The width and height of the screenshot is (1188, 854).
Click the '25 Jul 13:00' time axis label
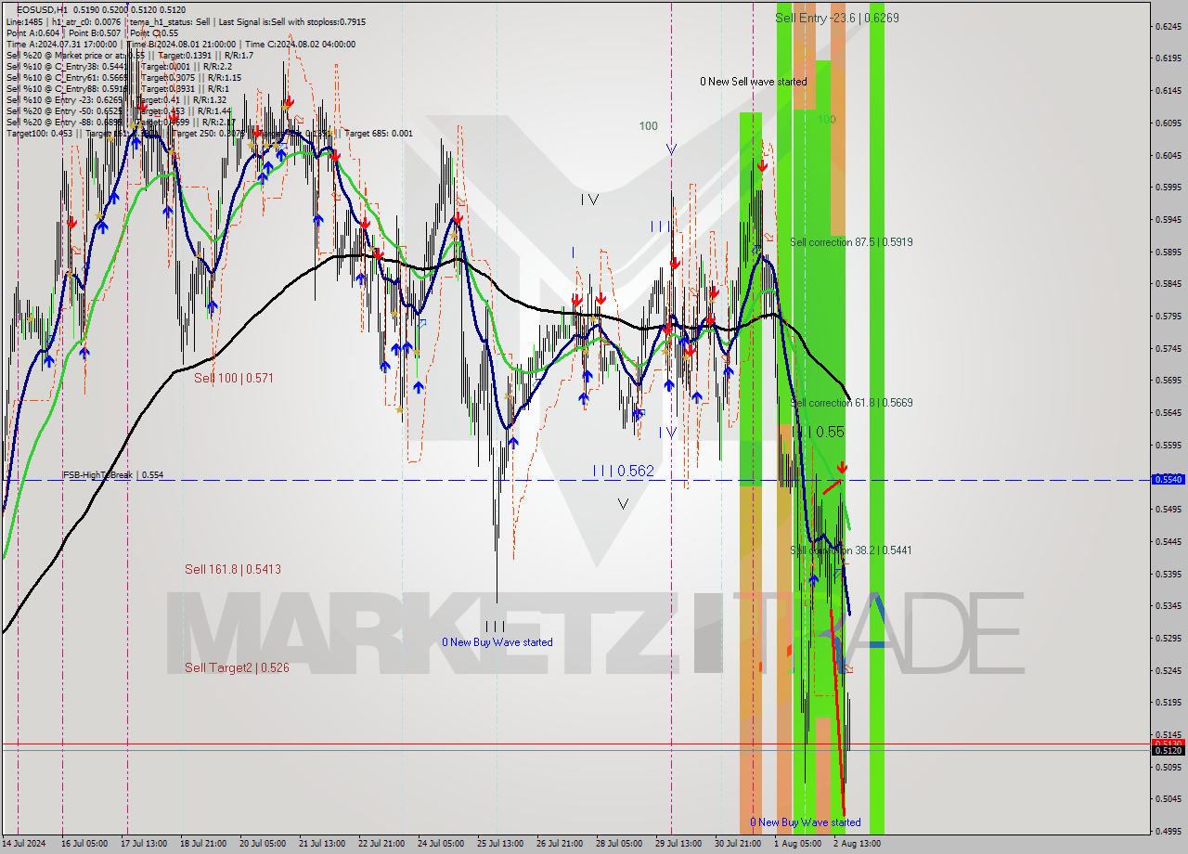[500, 844]
